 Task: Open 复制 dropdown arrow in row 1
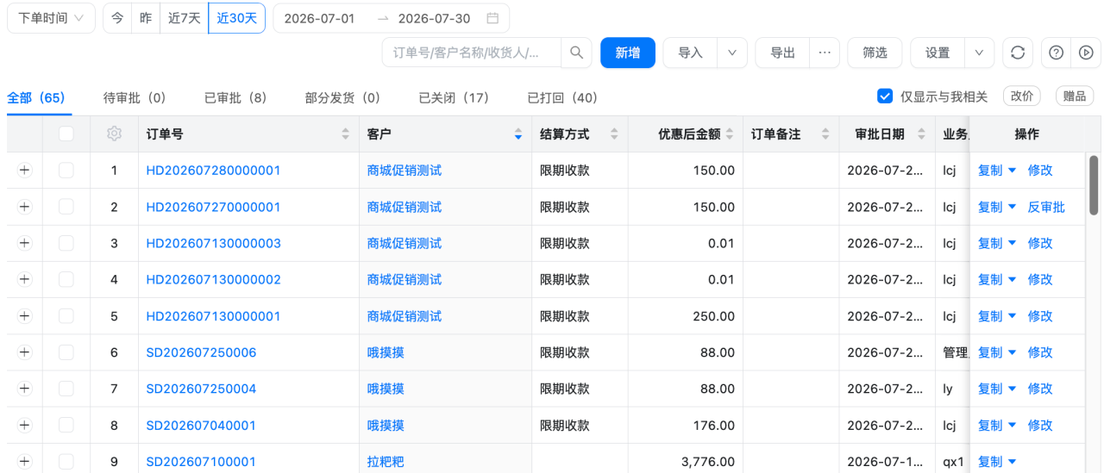coord(1013,171)
